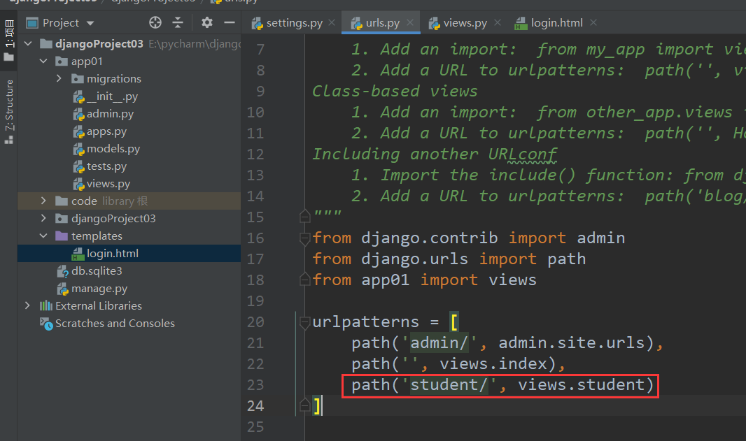This screenshot has height=441, width=746.
Task: Collapse all with the Project toolbar icon
Action: pyautogui.click(x=178, y=22)
